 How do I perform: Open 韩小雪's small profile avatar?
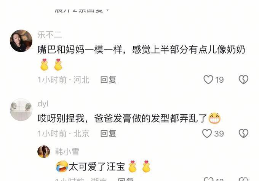pos(43,152)
